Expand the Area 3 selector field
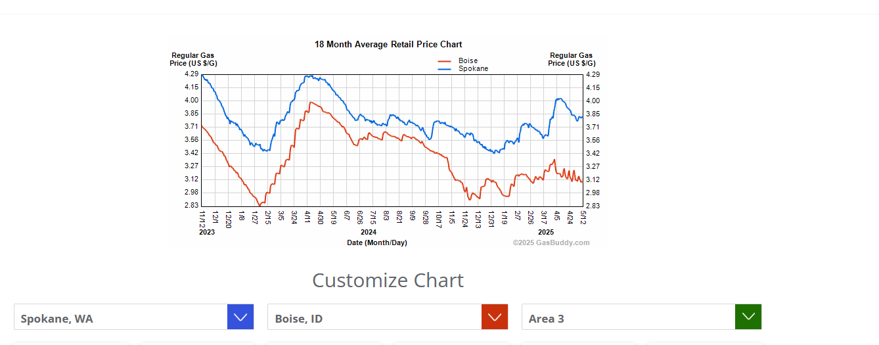 tap(628, 317)
